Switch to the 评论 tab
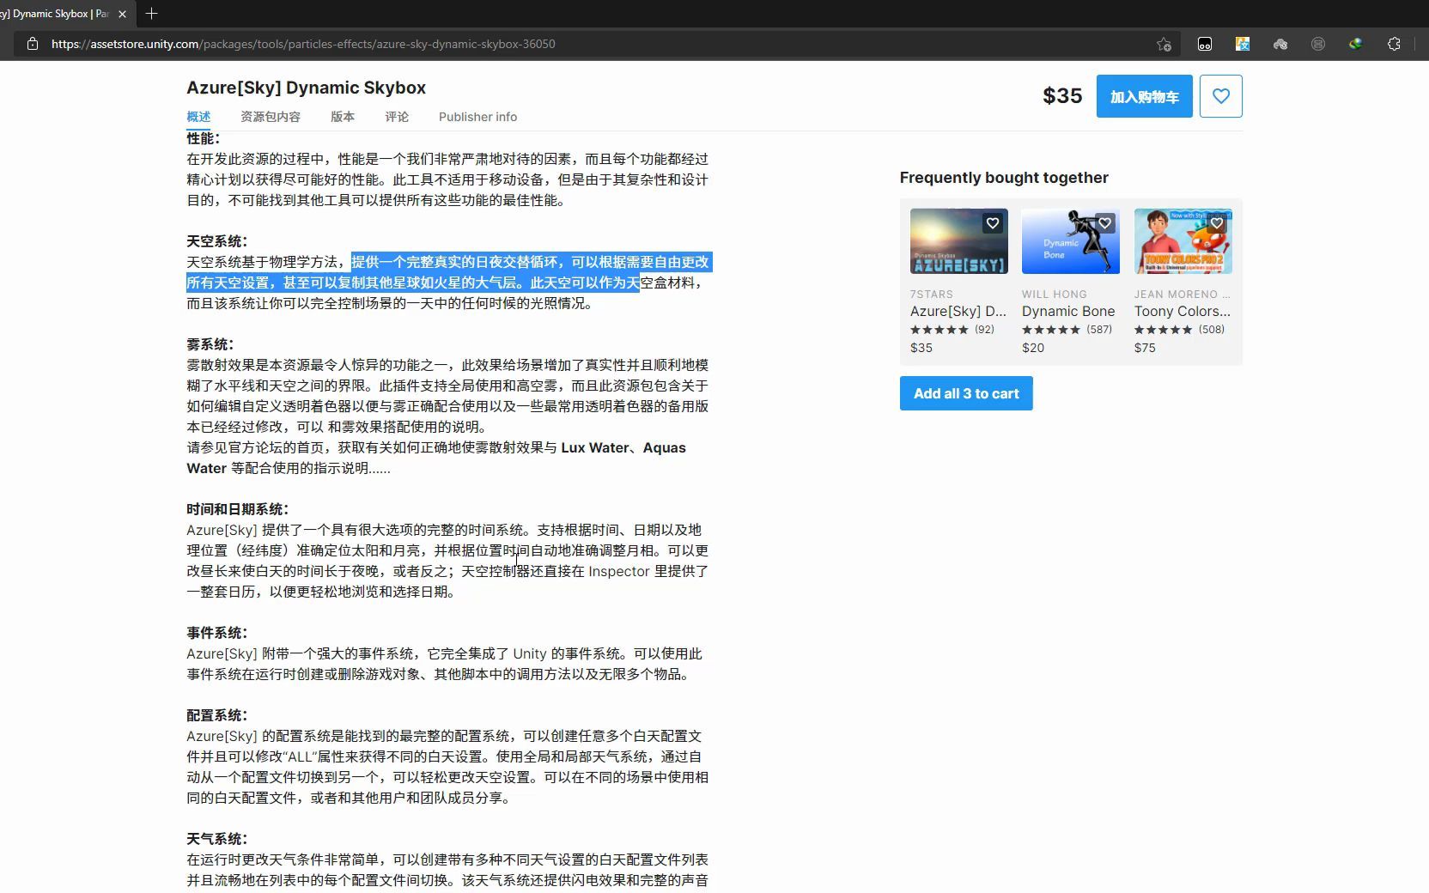This screenshot has height=893, width=1429. pyautogui.click(x=397, y=117)
